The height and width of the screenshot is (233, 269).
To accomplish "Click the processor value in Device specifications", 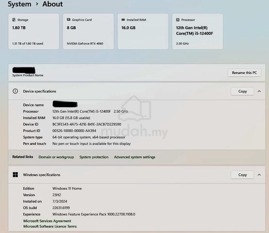I will 90,112.
